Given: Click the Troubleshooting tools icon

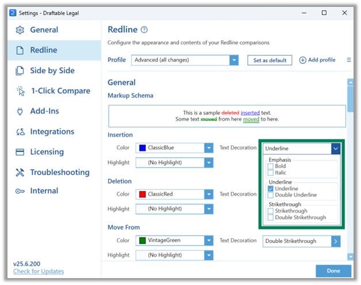Looking at the screenshot, I should 20,173.
